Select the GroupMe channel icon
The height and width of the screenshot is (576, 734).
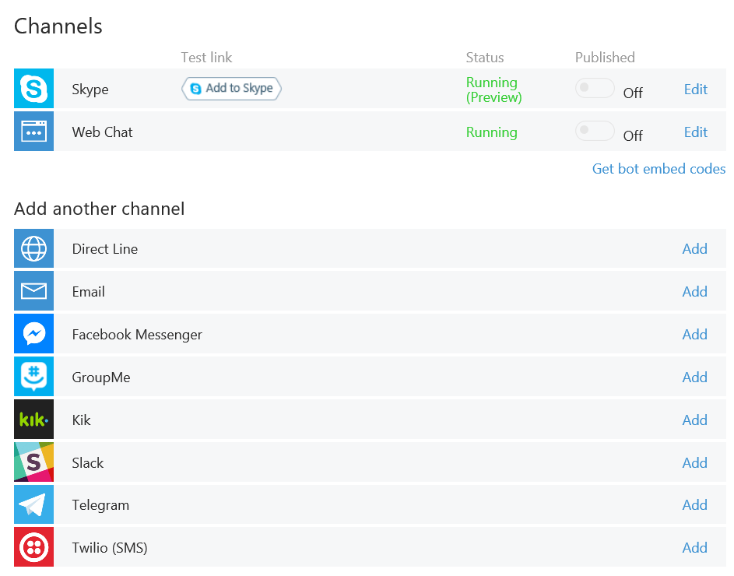(33, 377)
